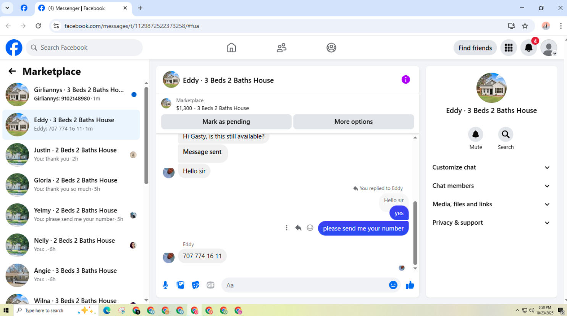Expand Chat members section
Image resolution: width=567 pixels, height=316 pixels.
(491, 186)
